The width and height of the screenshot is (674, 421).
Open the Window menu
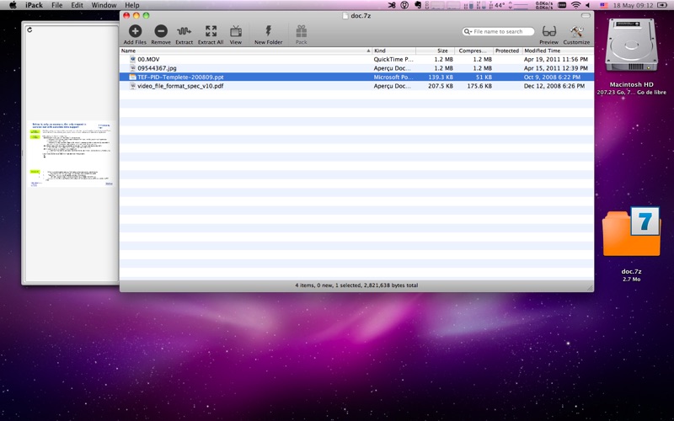click(104, 5)
